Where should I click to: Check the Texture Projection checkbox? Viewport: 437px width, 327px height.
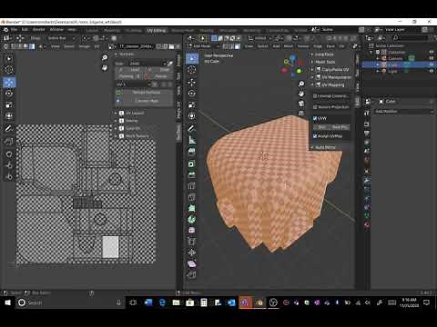315,107
